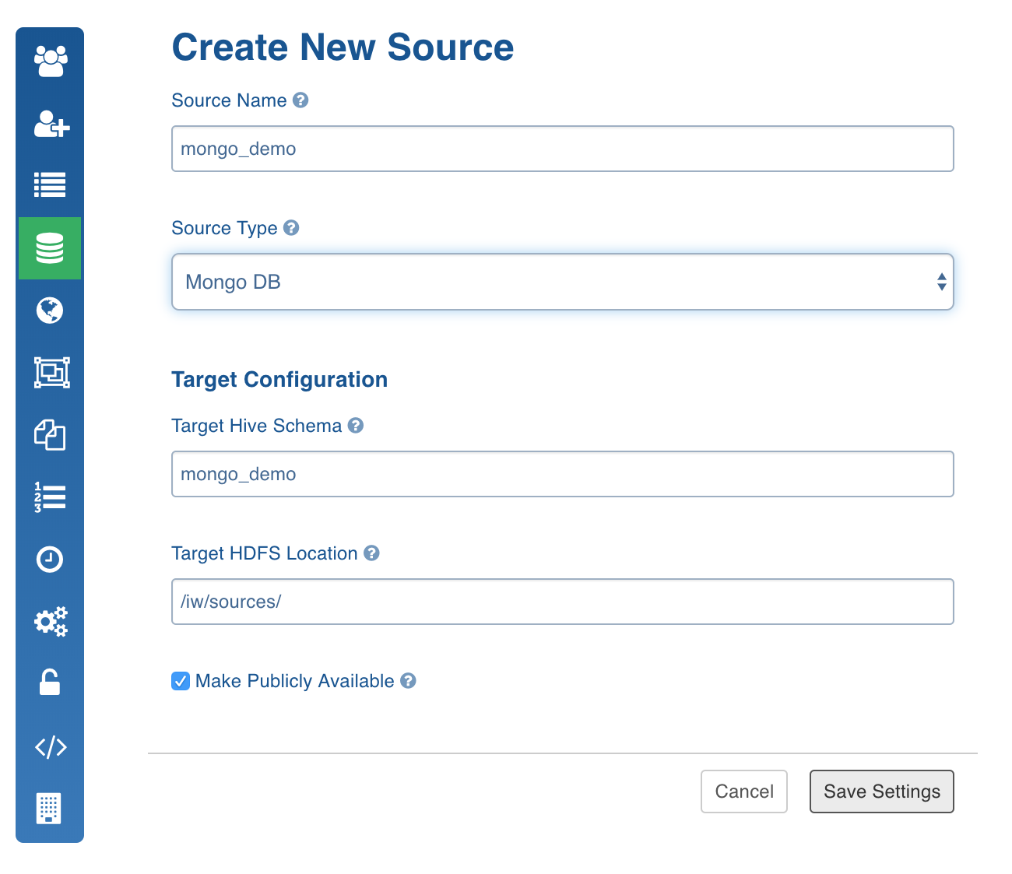This screenshot has width=1012, height=874.
Task: Click the Target Hive Schema input field
Action: [x=563, y=474]
